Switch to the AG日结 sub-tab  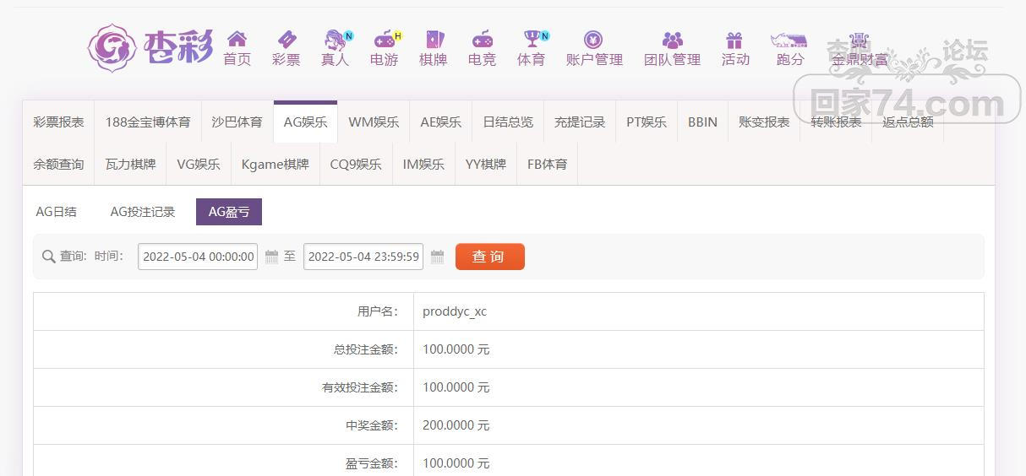tap(57, 212)
